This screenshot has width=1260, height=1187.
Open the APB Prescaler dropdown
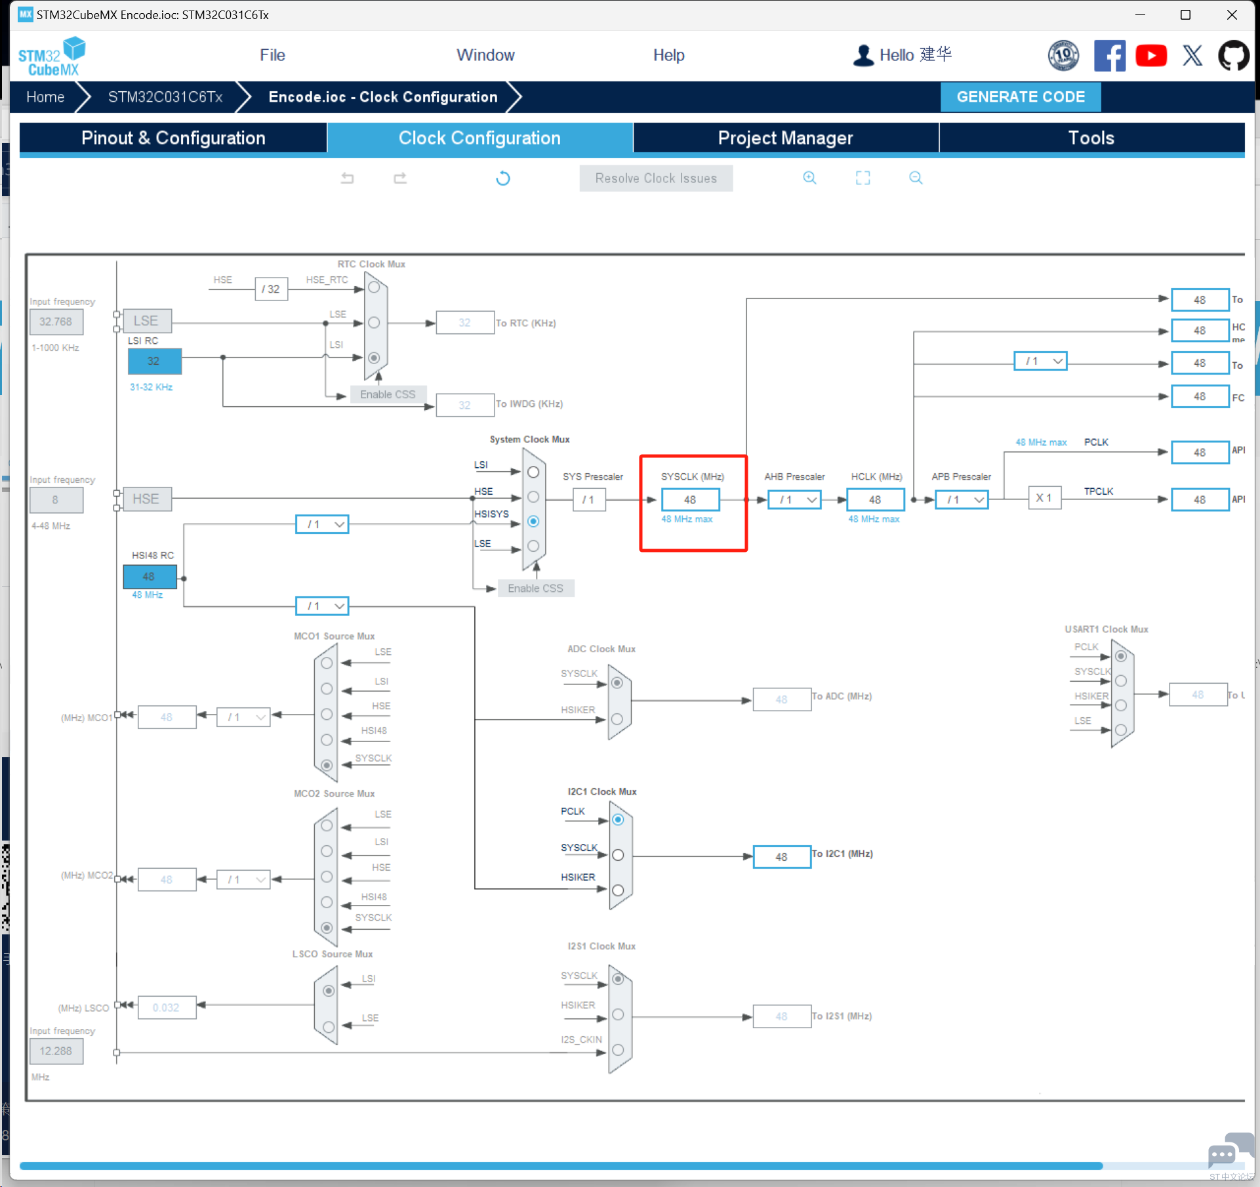click(962, 500)
